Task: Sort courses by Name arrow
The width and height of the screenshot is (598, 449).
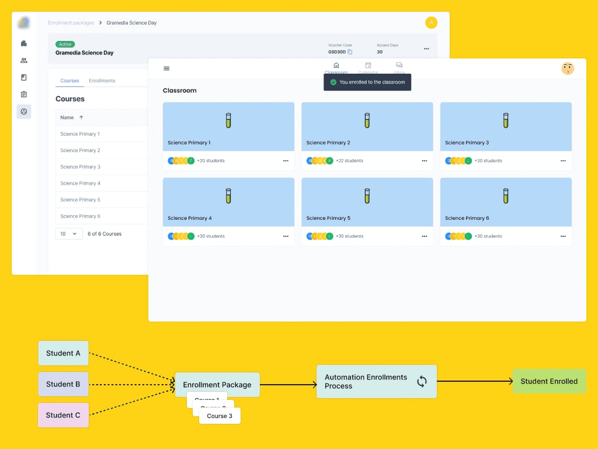Action: coord(81,118)
